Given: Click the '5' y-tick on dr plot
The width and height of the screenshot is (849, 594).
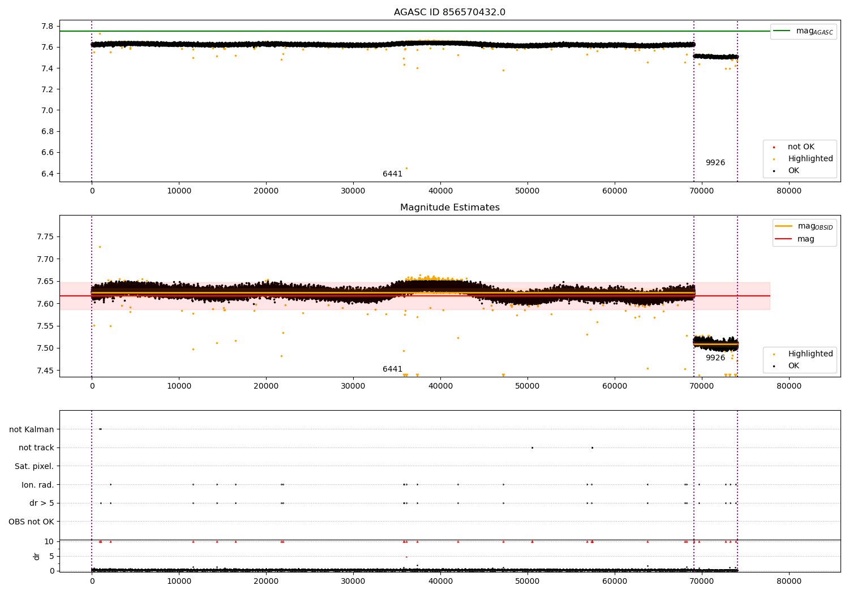Looking at the screenshot, I should (52, 557).
